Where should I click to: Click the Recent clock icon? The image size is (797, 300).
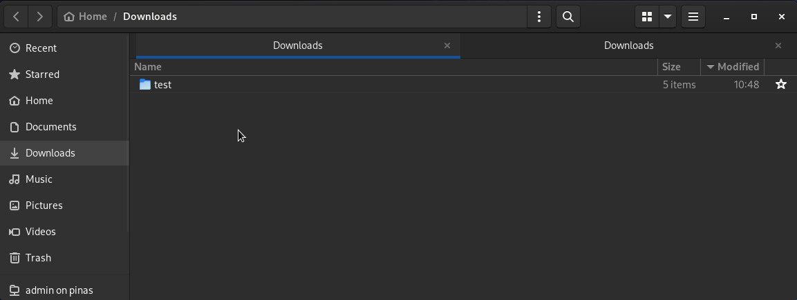click(15, 48)
